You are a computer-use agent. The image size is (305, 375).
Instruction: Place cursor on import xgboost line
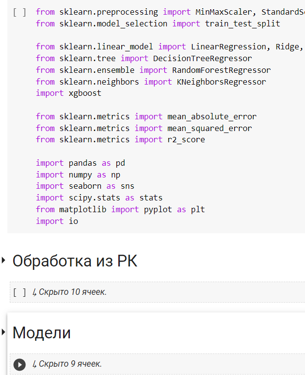[68, 93]
